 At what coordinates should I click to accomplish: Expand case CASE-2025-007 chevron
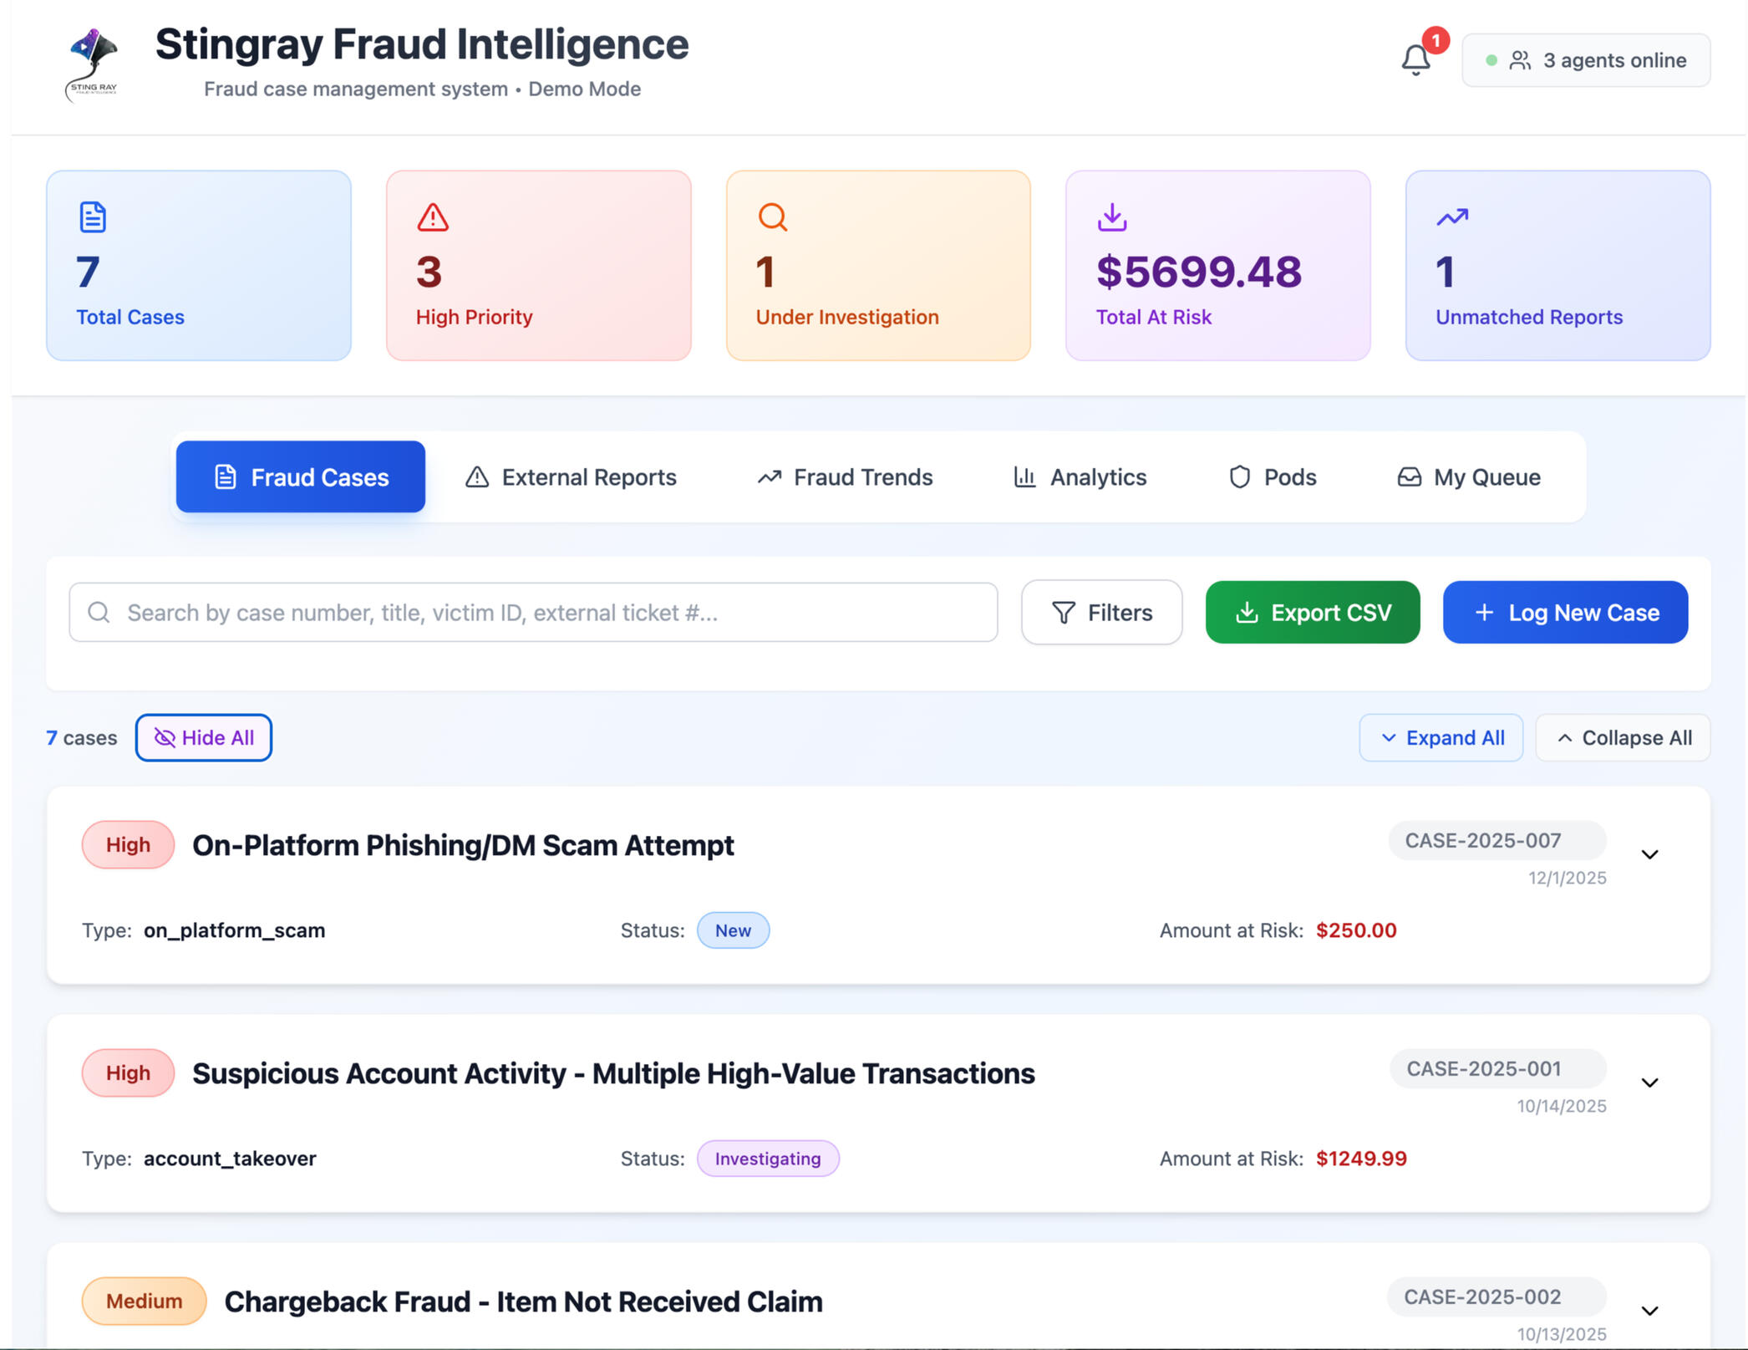click(1649, 854)
